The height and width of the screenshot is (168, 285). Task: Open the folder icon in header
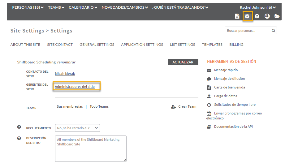277,16
